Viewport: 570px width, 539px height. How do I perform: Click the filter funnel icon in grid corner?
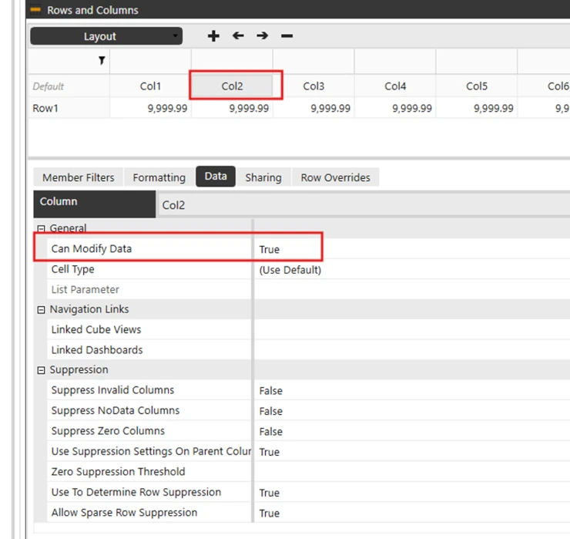102,60
